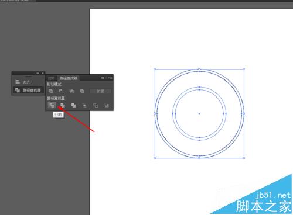Click the Crop pathfinder icon
This screenshot has width=293, height=215.
pyautogui.click(x=84, y=105)
